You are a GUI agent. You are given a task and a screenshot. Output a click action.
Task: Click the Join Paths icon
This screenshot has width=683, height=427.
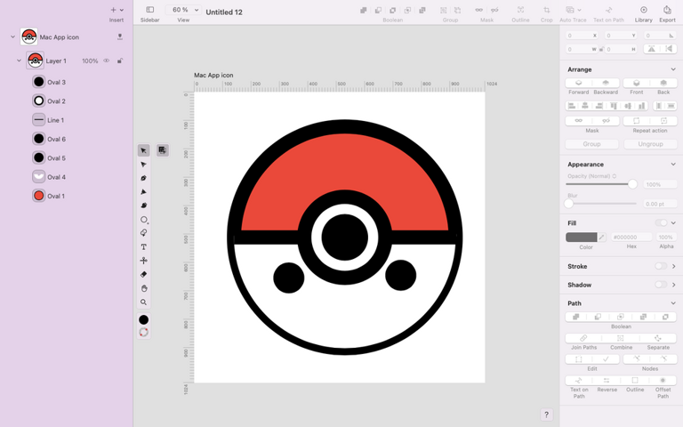583,338
